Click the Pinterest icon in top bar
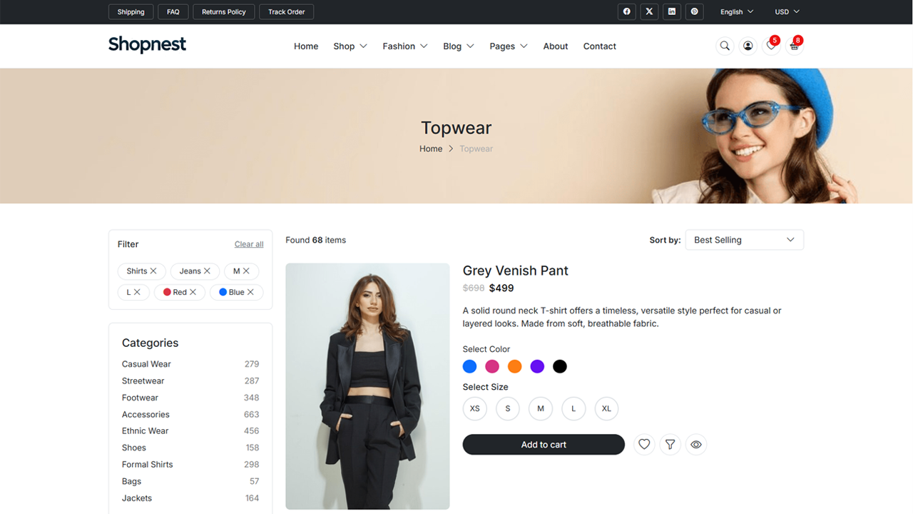913x514 pixels. pyautogui.click(x=694, y=11)
